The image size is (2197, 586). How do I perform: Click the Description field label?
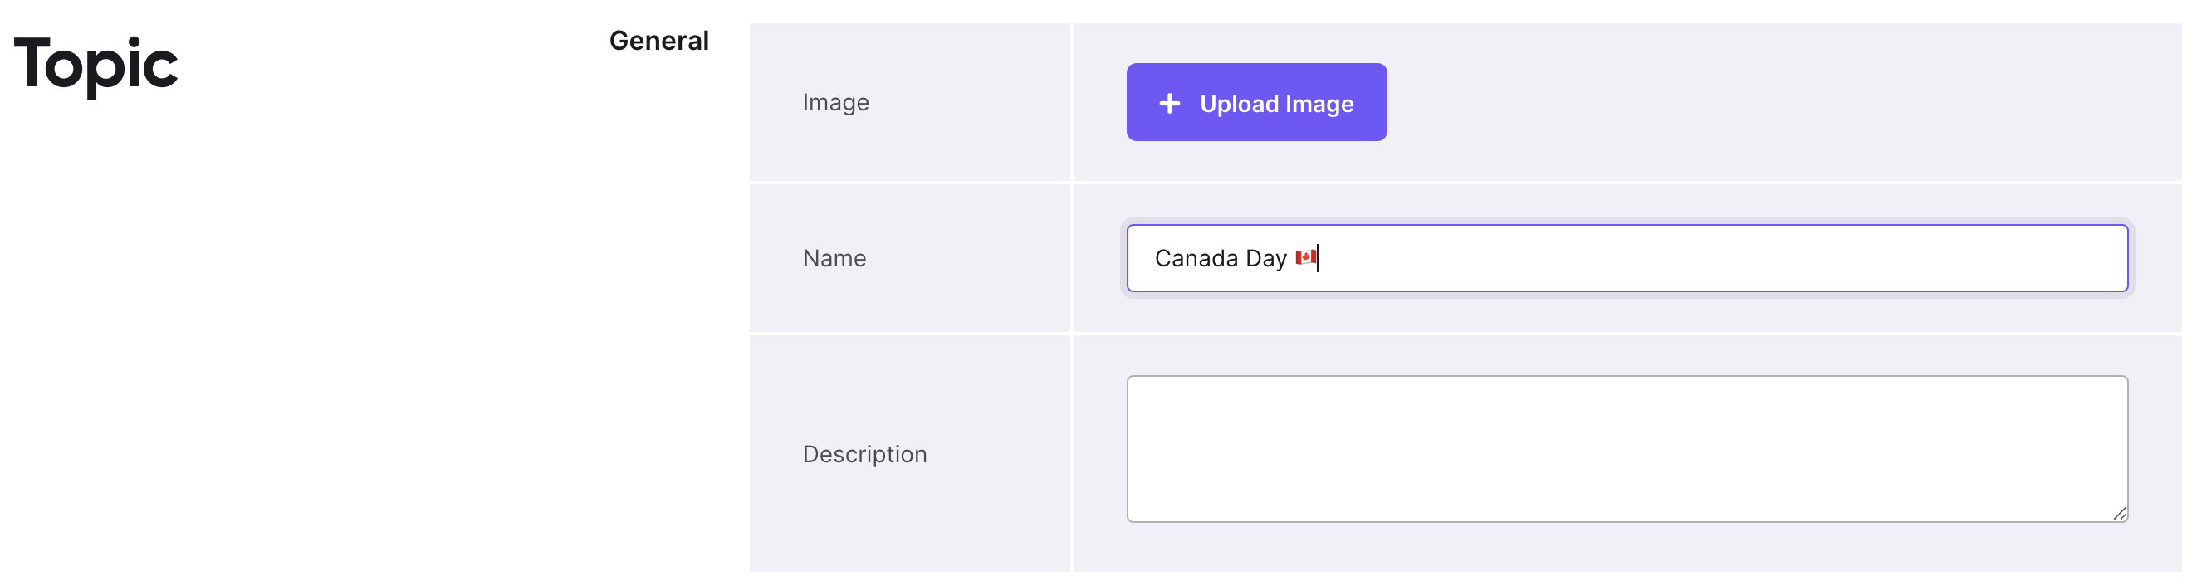[864, 454]
